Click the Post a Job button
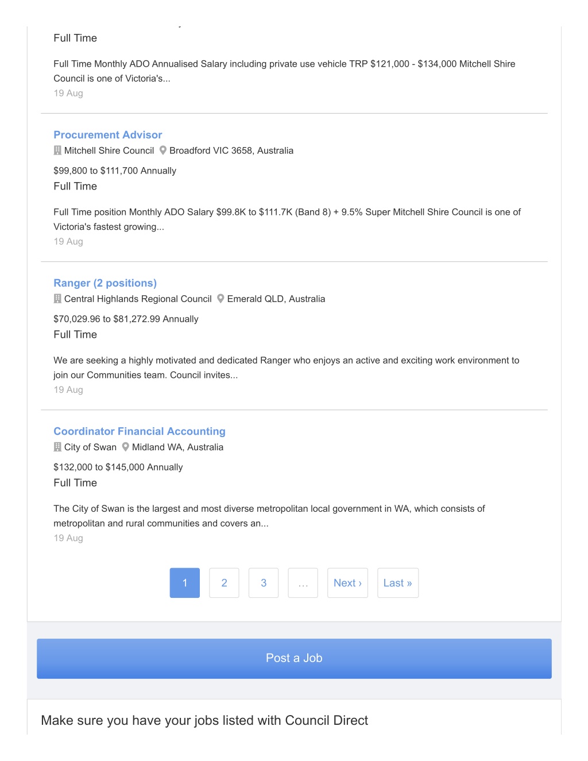Image resolution: width=588 pixels, height=761 pixels. click(x=294, y=659)
